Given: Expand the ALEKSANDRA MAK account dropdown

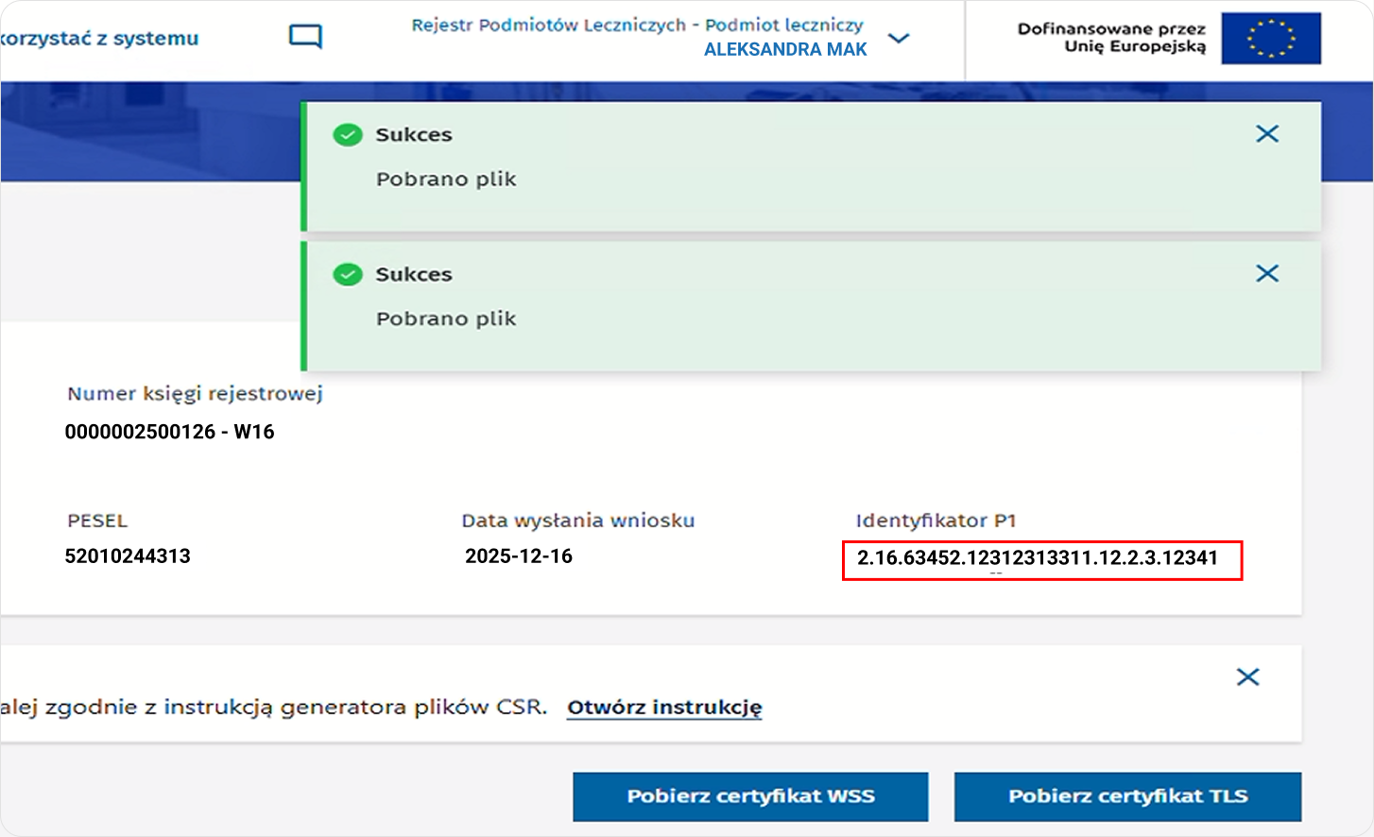Looking at the screenshot, I should 899,38.
